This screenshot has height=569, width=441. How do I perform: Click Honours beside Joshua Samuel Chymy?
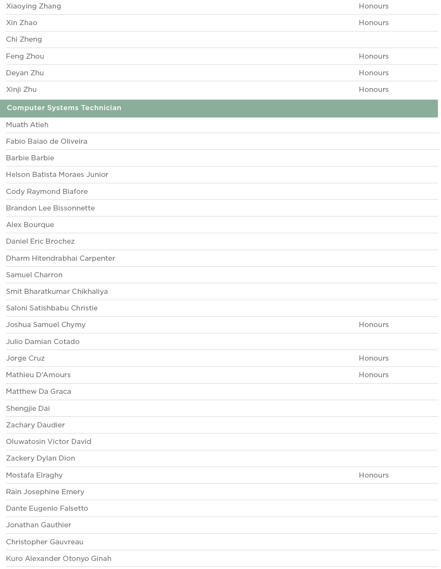[373, 324]
